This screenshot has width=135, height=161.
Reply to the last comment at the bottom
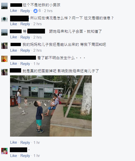pyautogui.click(x=25, y=156)
